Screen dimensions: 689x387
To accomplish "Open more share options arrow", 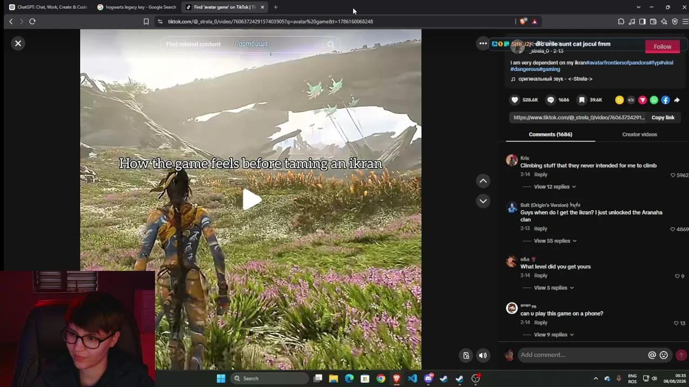I will pyautogui.click(x=677, y=100).
